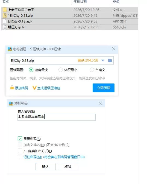Click the 文本文档 type cell
This screenshot has height=184, width=147.
point(119,27)
